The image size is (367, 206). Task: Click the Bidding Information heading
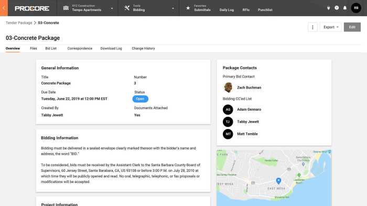pyautogui.click(x=59, y=138)
